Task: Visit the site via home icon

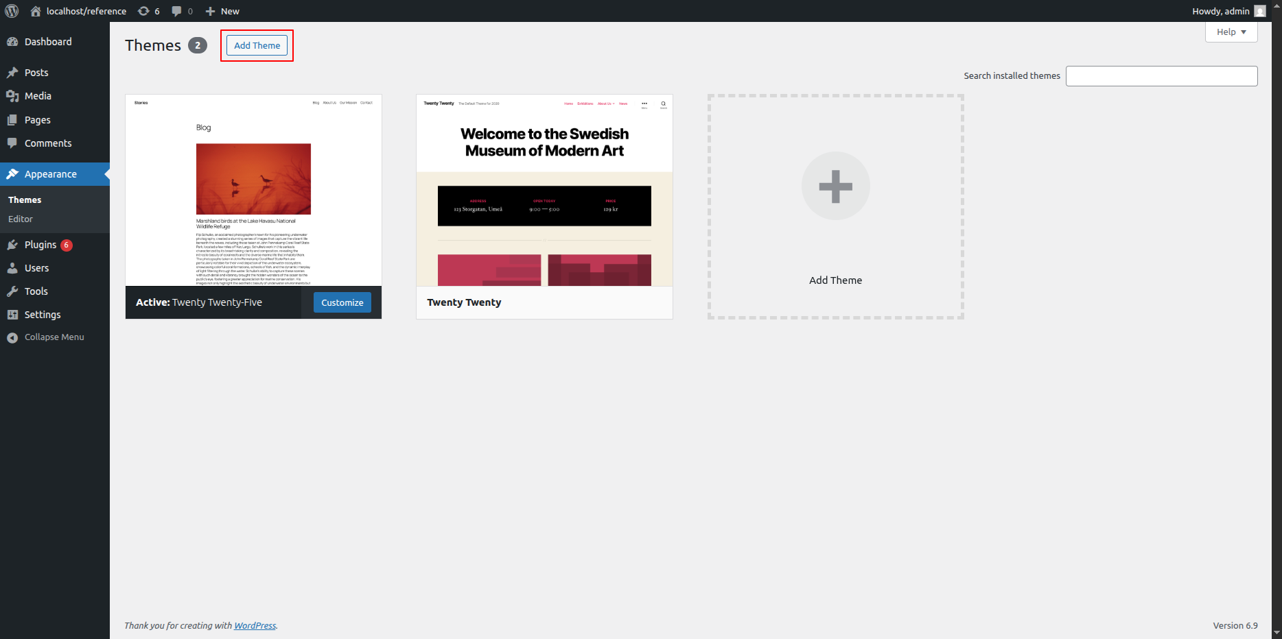Action: point(36,11)
